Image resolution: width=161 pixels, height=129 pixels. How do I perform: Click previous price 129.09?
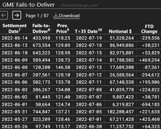pyautogui.click(x=63, y=45)
